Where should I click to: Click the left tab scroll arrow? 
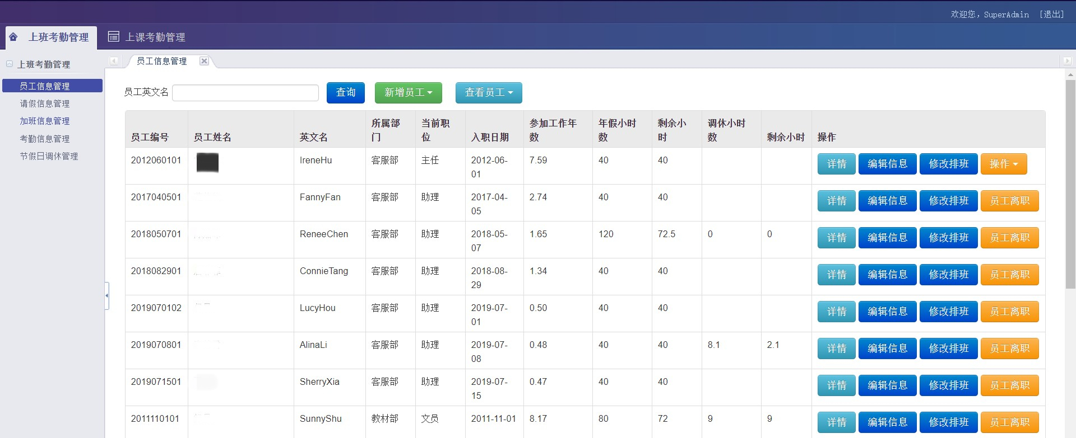(114, 61)
